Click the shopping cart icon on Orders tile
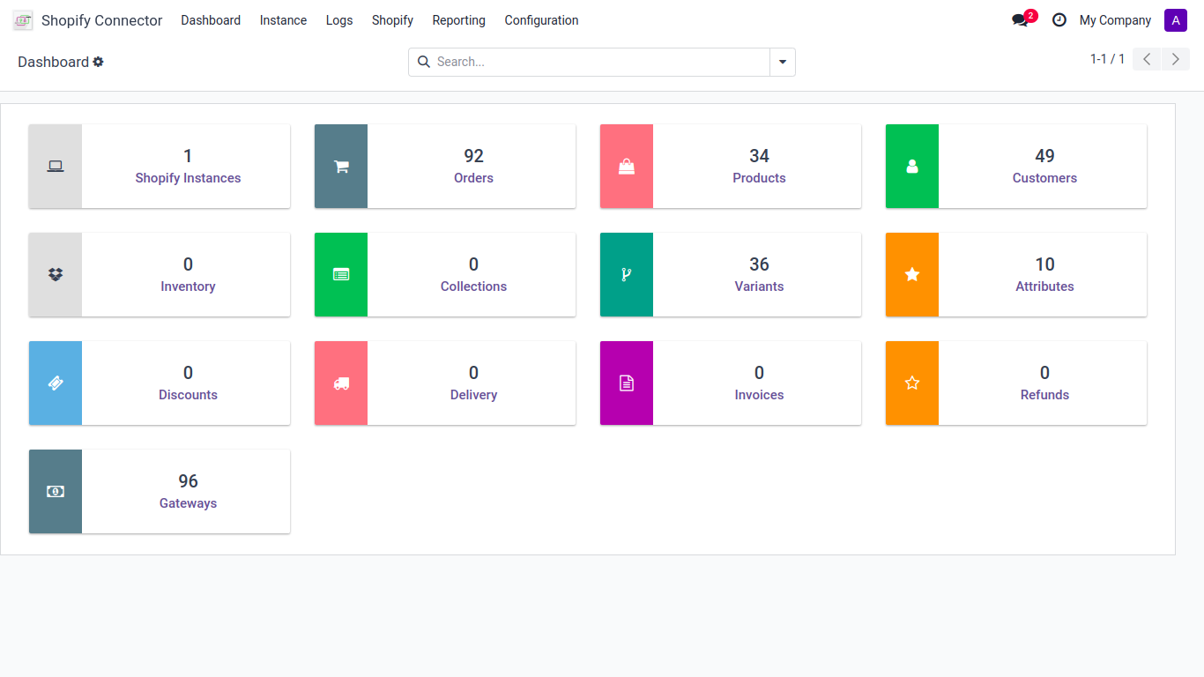The height and width of the screenshot is (677, 1204). tap(341, 167)
